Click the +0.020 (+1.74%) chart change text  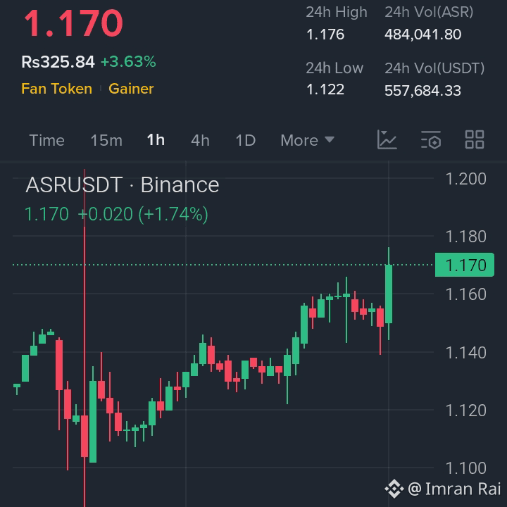coord(143,214)
